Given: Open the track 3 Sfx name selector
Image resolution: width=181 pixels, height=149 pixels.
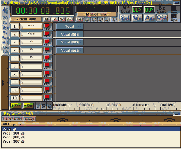Looking at the screenshot, I should pyautogui.click(x=31, y=42).
